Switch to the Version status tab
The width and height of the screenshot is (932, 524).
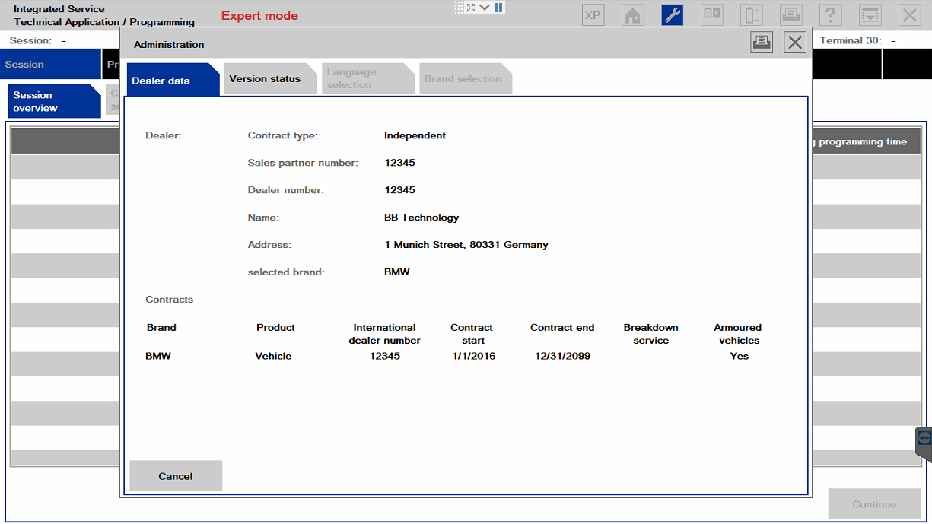click(x=270, y=78)
